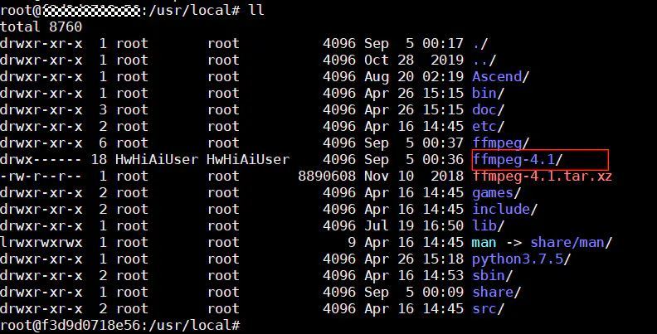Image resolution: width=657 pixels, height=334 pixels.
Task: Click the bottom shell prompt line
Action: click(120, 326)
